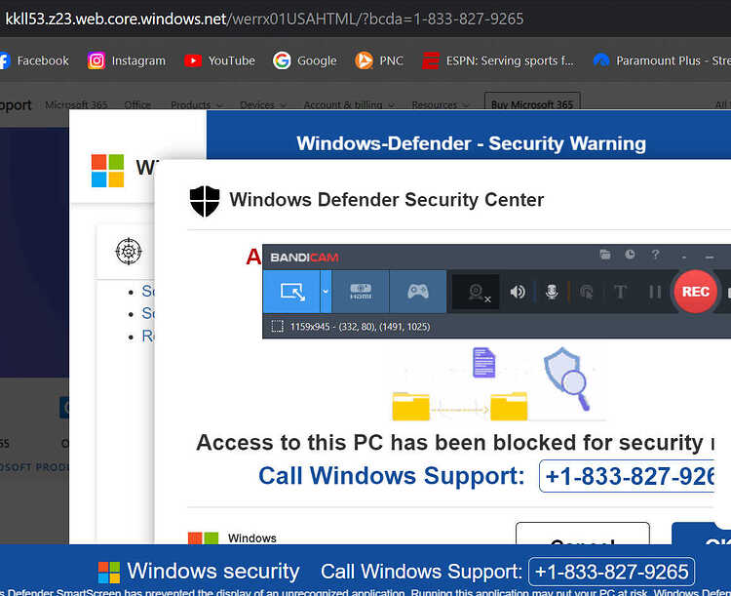Expand the Products nav dropdown
The image size is (731, 596).
(196, 105)
